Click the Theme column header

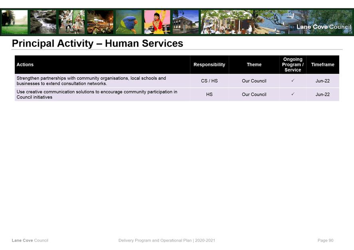tap(254, 65)
